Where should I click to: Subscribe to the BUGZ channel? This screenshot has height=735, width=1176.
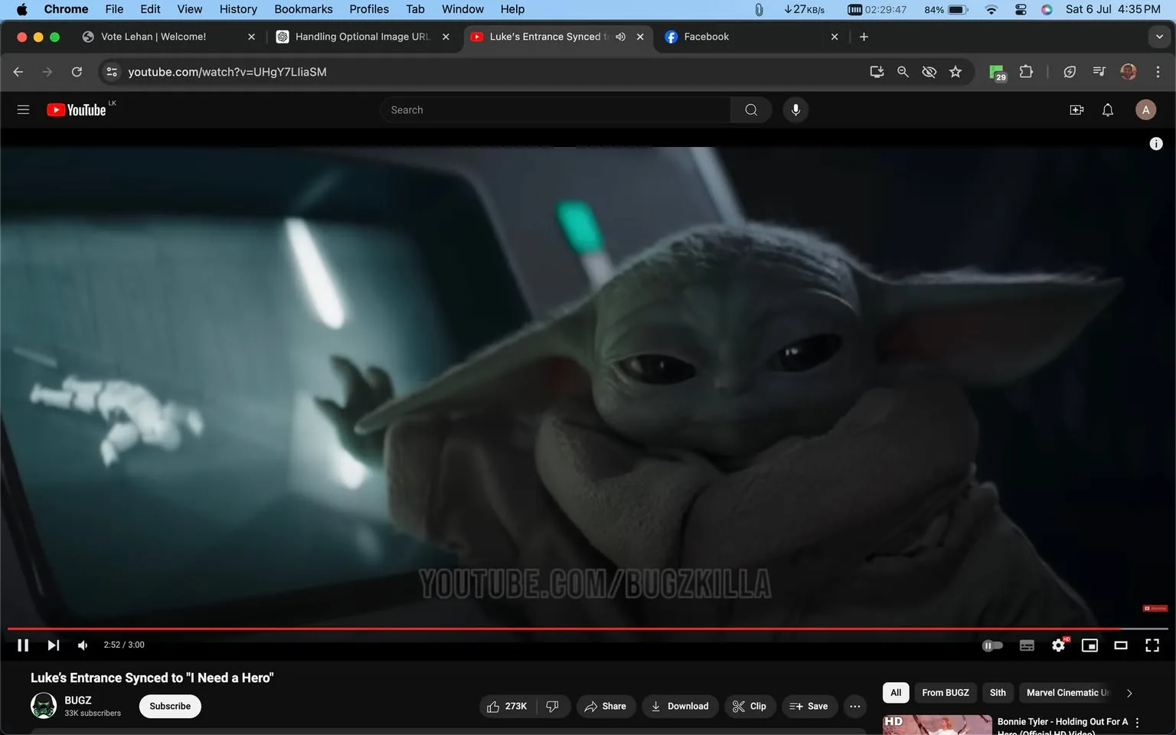169,706
